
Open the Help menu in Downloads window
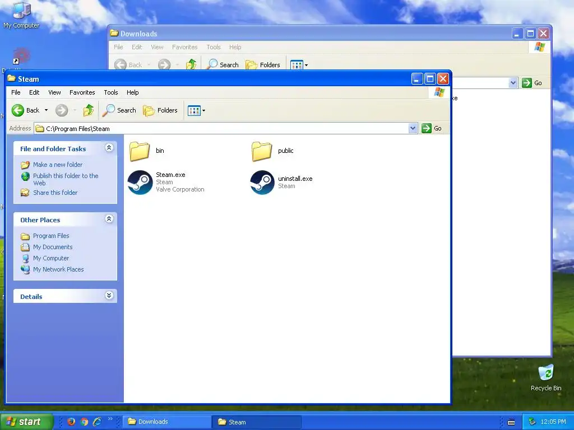tap(235, 47)
